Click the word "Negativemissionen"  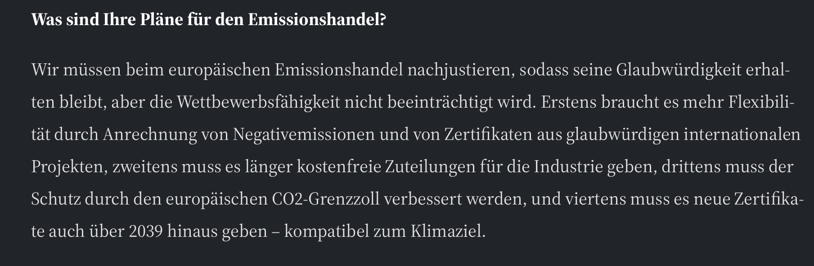tap(304, 135)
